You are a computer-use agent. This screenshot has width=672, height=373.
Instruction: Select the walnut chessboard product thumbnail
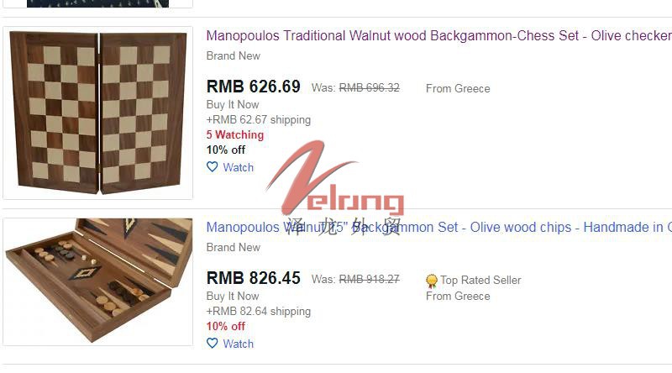98,113
